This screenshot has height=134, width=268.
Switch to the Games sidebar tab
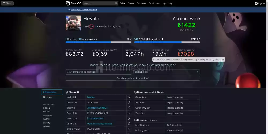[49, 98]
